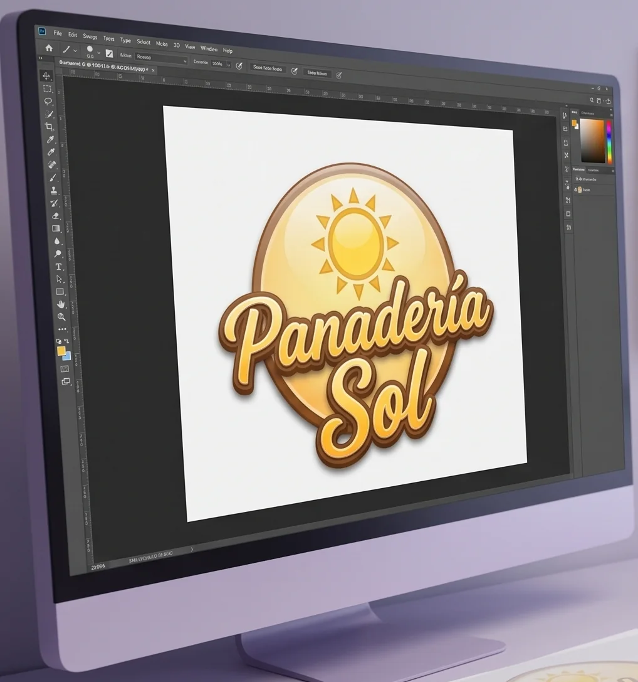Open the brush tool preset chevron
The width and height of the screenshot is (638, 682).
pos(75,50)
